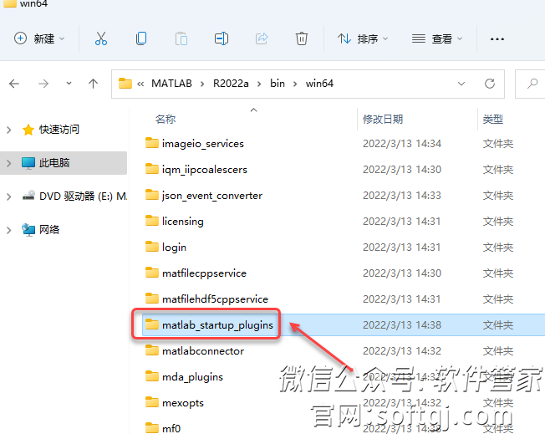Screen dimensions: 545x434
Task: Select the json_event_converter folder
Action: [212, 196]
